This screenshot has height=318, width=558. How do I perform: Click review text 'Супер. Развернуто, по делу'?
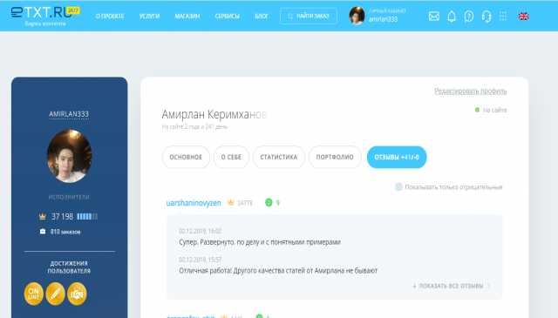260,242
